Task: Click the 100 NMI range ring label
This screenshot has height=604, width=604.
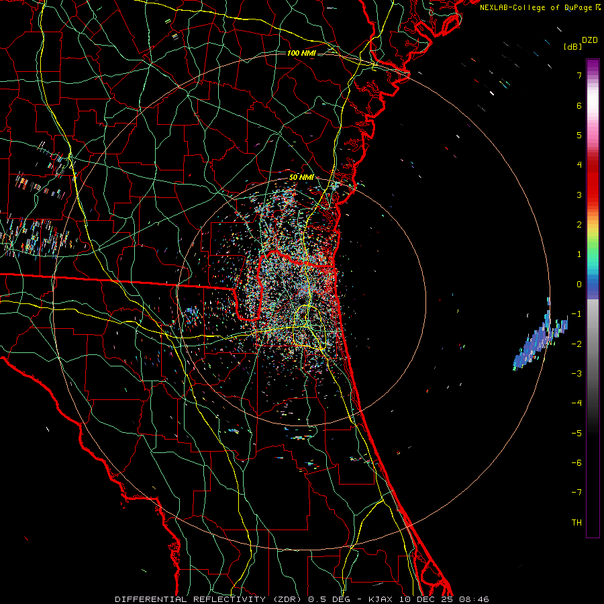Action: pyautogui.click(x=301, y=53)
